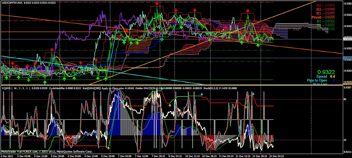The image size is (352, 158).
Task: Select the red down arrow above the 5 Dec 20:00 spike
Action: tap(52, 49)
